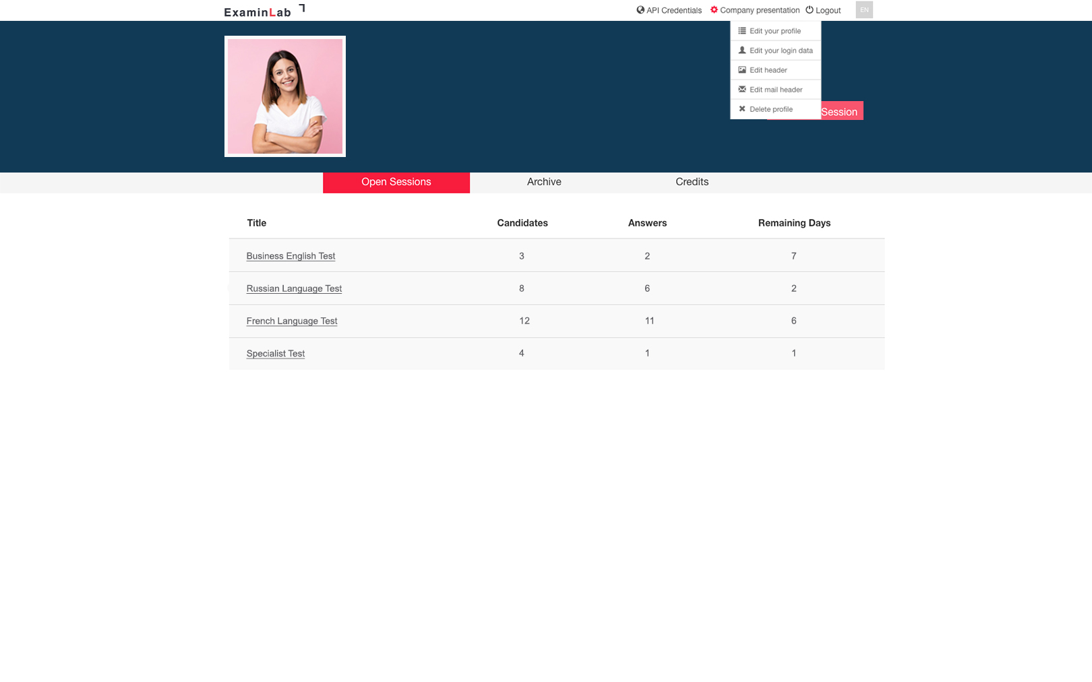The image size is (1092, 682).
Task: Open Business English Test session
Action: point(291,256)
